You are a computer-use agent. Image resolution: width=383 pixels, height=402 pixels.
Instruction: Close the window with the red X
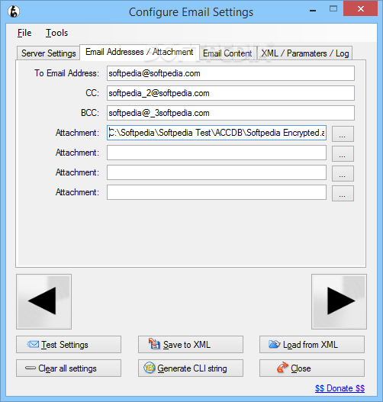(361, 9)
